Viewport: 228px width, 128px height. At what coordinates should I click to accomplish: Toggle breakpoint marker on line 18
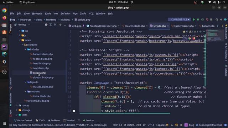tap(74, 111)
